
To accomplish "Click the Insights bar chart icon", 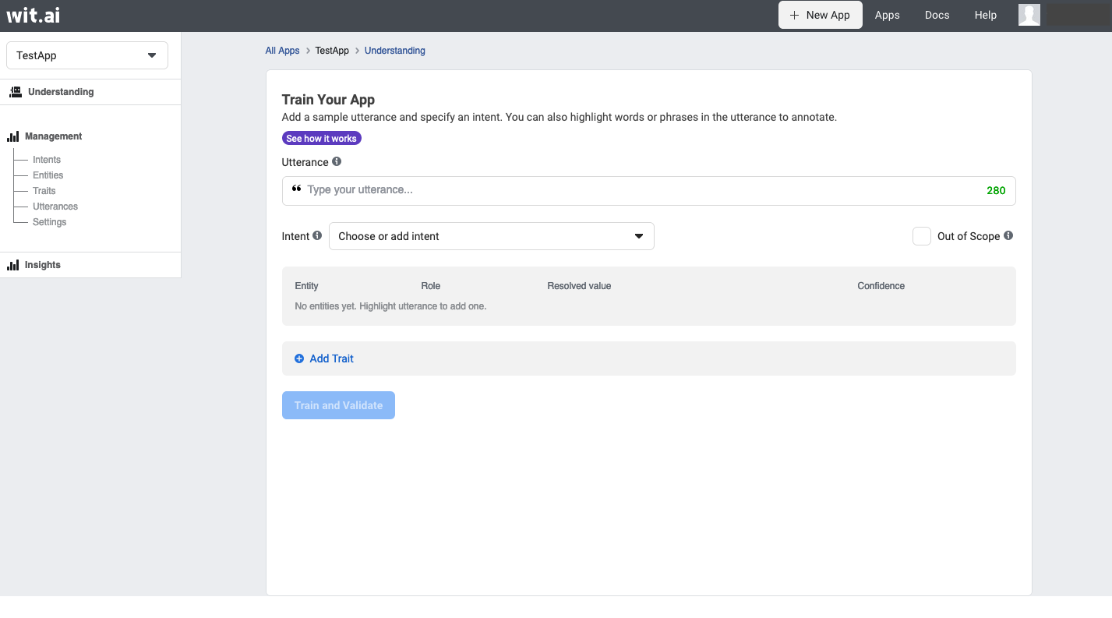I will tap(12, 265).
